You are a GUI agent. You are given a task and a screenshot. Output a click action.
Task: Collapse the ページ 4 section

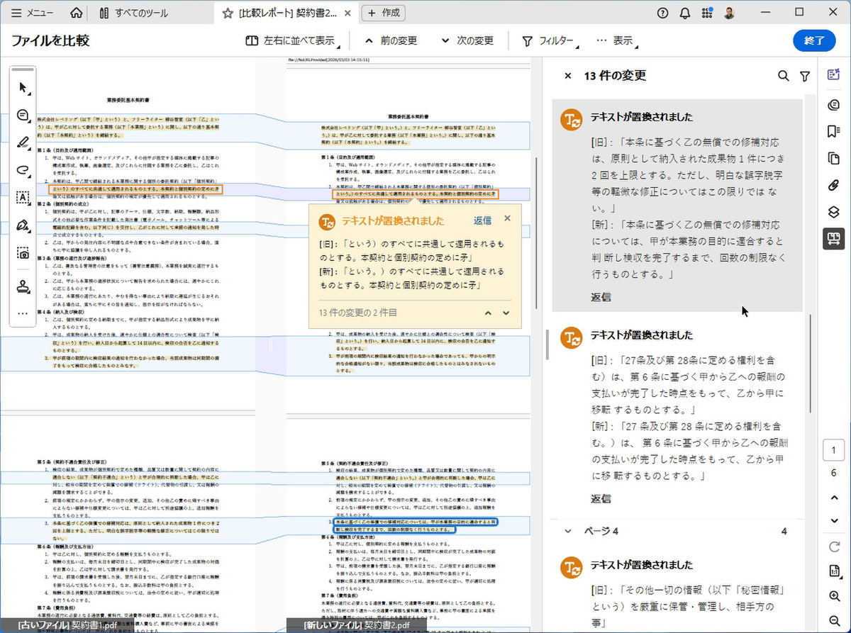(x=567, y=531)
